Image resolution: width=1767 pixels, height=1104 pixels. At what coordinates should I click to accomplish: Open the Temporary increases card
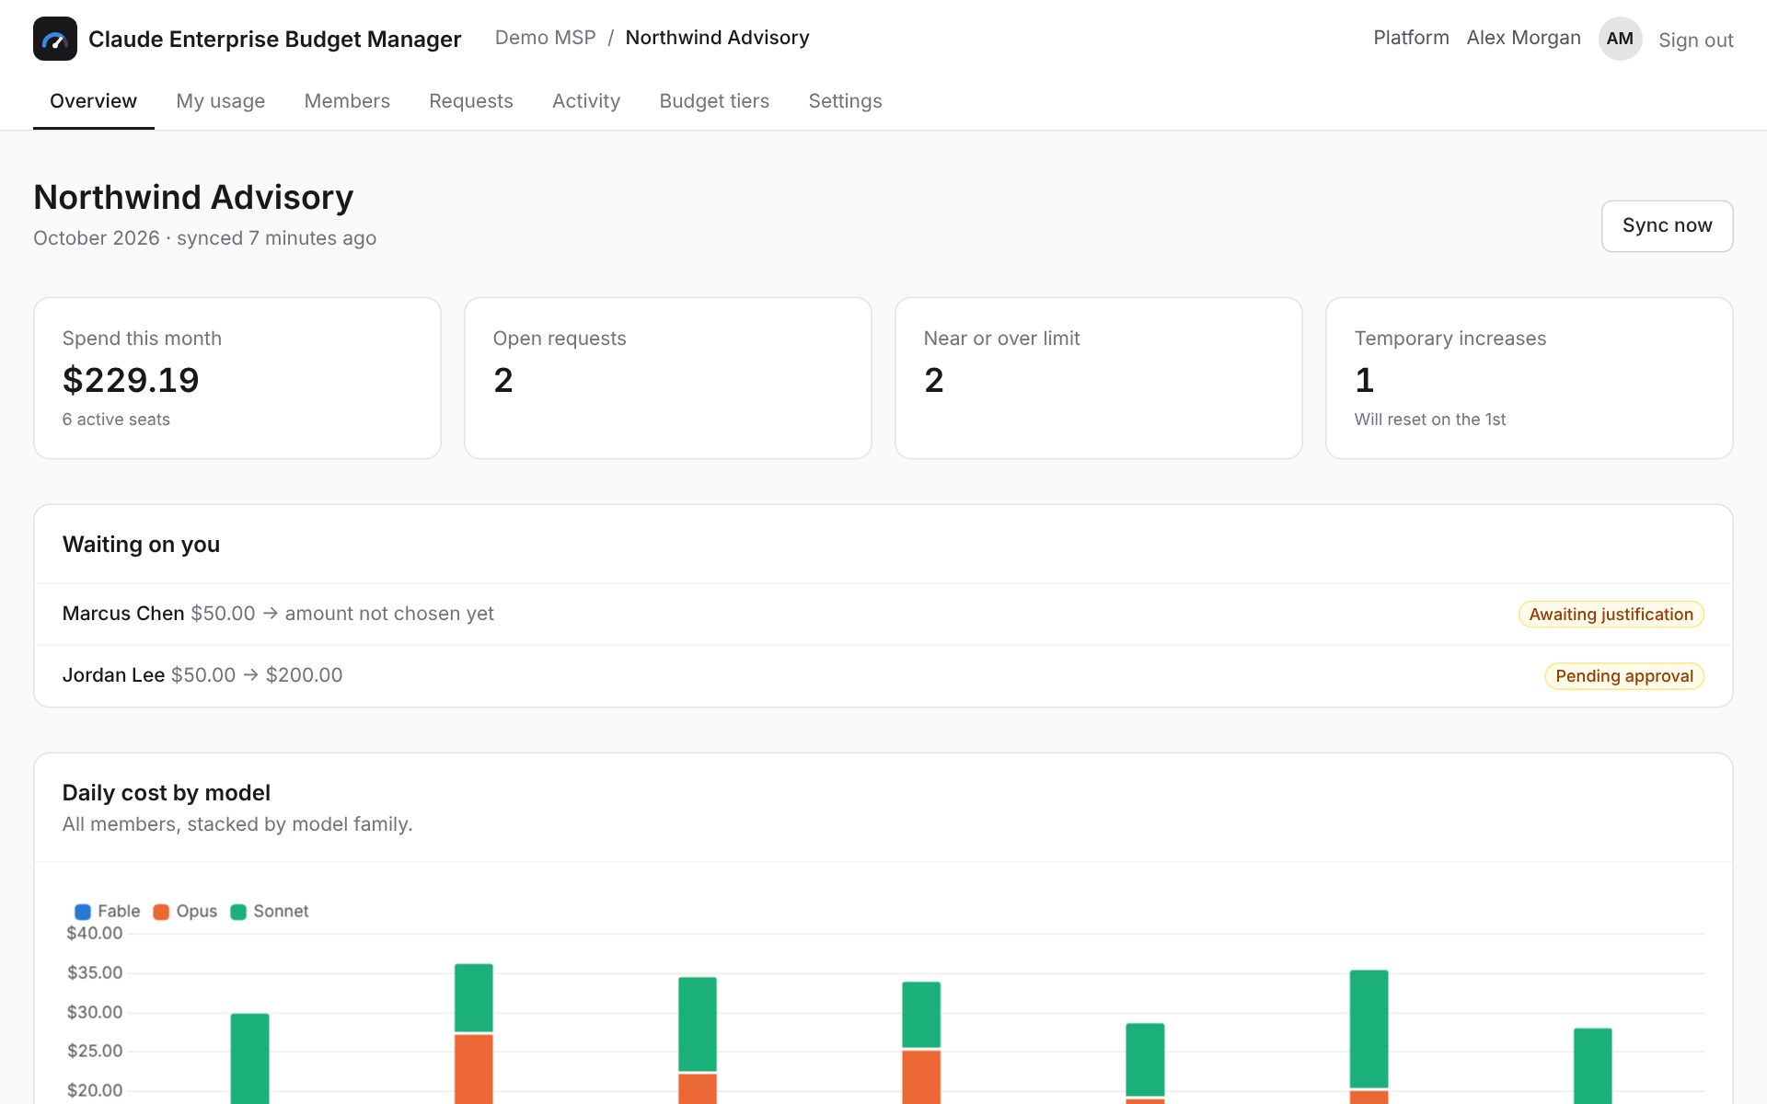tap(1530, 378)
